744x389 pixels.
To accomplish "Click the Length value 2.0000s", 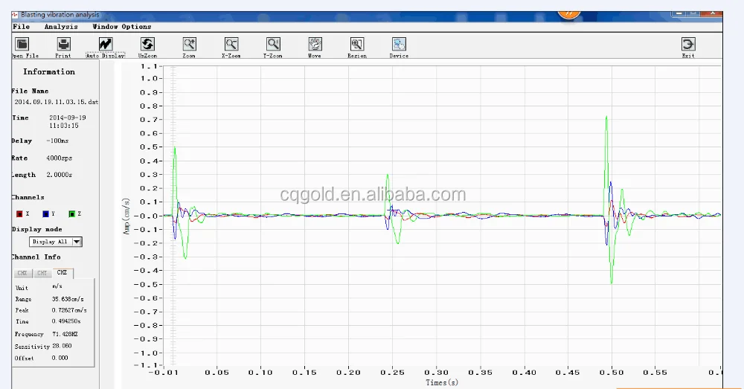I will point(60,175).
